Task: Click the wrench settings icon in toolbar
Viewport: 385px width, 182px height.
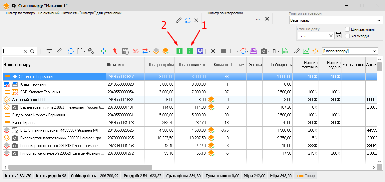Action: (91, 51)
